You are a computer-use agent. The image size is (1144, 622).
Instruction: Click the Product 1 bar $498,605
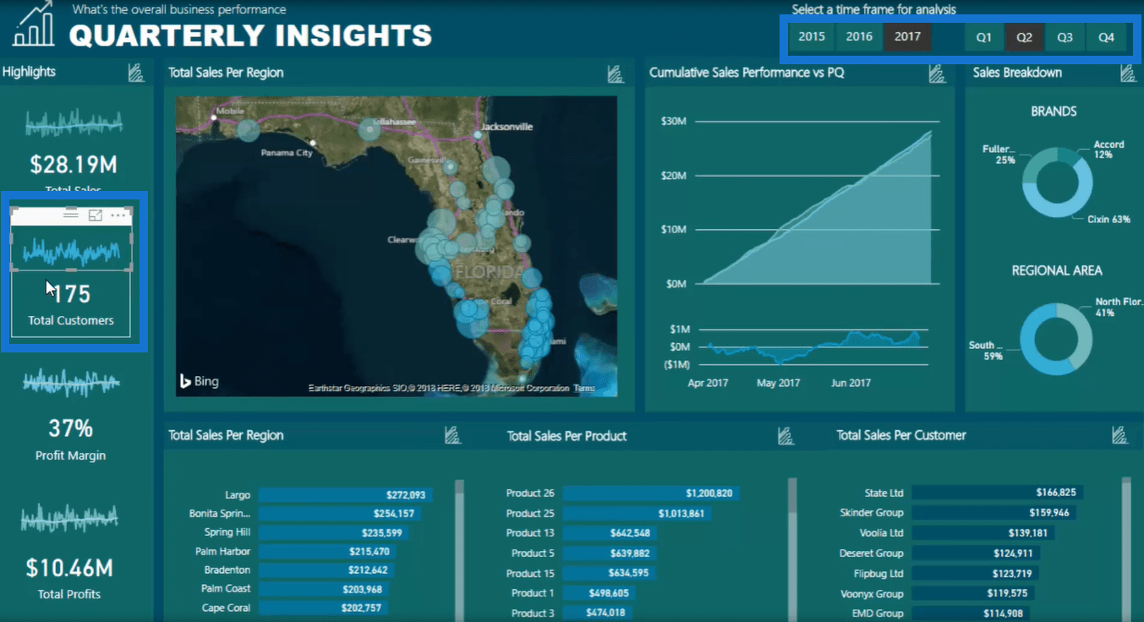(x=599, y=593)
